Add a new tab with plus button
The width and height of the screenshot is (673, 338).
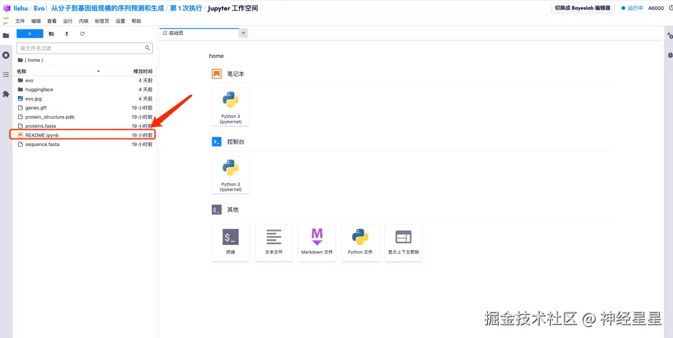(244, 33)
